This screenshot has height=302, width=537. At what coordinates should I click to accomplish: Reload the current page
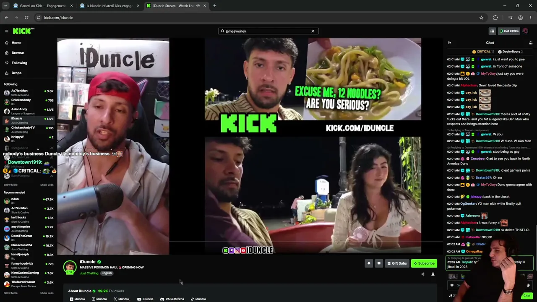pyautogui.click(x=26, y=18)
